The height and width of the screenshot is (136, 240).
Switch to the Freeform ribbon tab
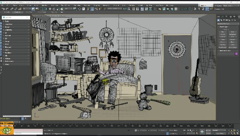pyautogui.click(x=17, y=12)
